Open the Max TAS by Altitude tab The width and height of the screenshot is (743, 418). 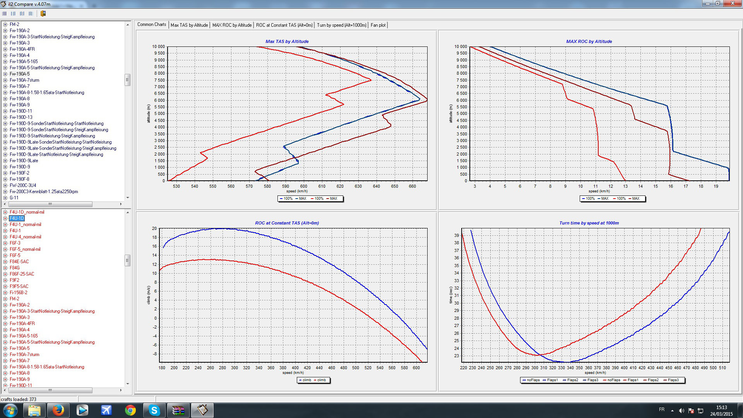189,25
